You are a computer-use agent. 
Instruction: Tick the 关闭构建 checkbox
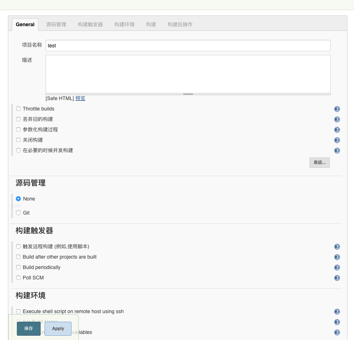18,140
